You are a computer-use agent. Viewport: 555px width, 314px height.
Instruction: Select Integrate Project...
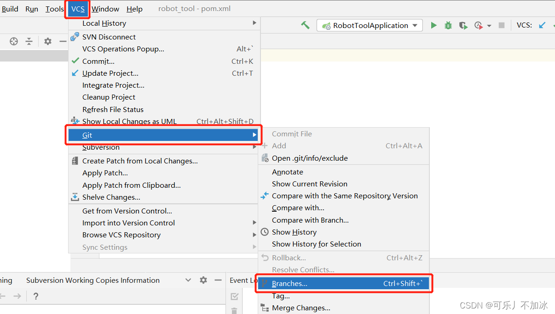click(x=164, y=85)
